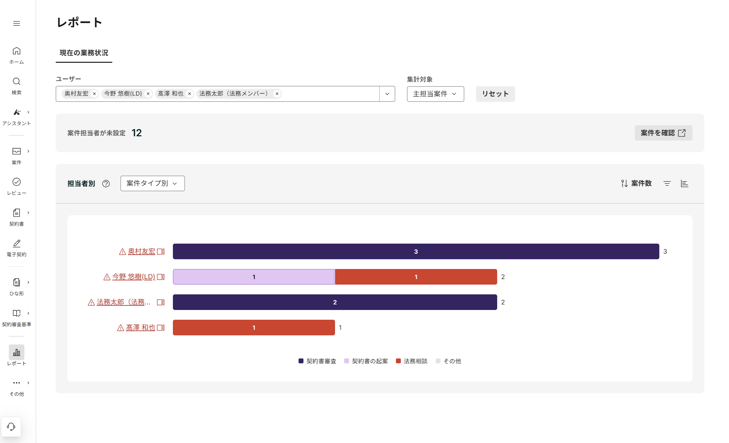
Task: Select the 現在の業務状況 tab
Action: (x=84, y=53)
